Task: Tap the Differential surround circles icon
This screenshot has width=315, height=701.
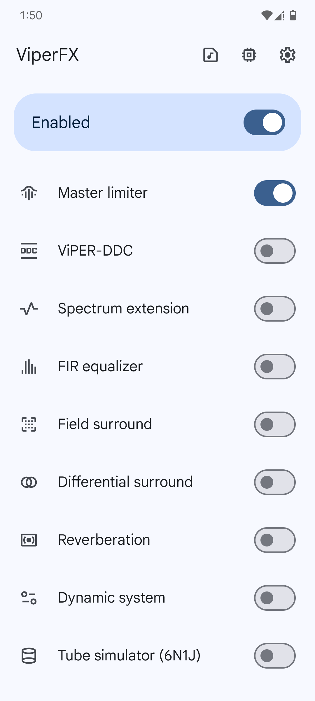Action: point(29,482)
